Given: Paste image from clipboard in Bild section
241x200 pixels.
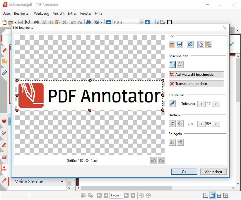Looking at the screenshot, I should click(x=208, y=44).
